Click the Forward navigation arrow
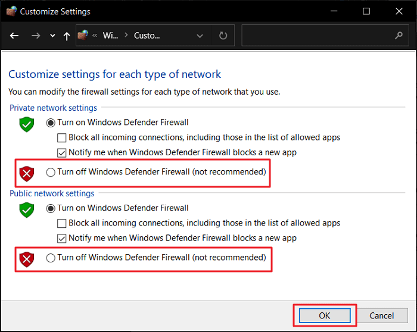This screenshot has width=417, height=332. click(35, 36)
